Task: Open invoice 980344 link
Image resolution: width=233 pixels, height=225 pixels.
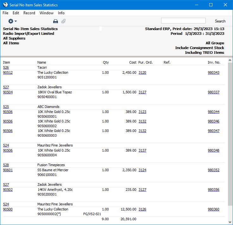Action: click(x=214, y=112)
